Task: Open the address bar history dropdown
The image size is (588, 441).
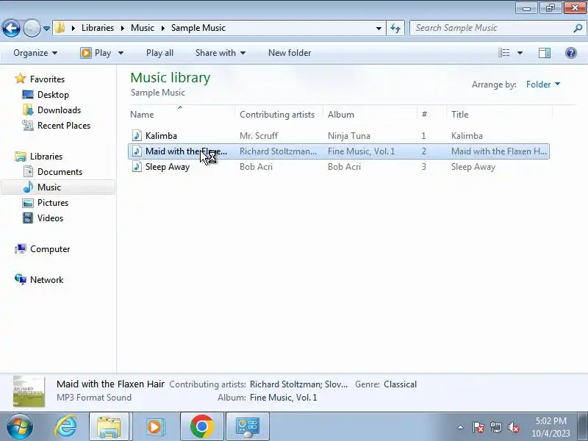Action: (379, 28)
